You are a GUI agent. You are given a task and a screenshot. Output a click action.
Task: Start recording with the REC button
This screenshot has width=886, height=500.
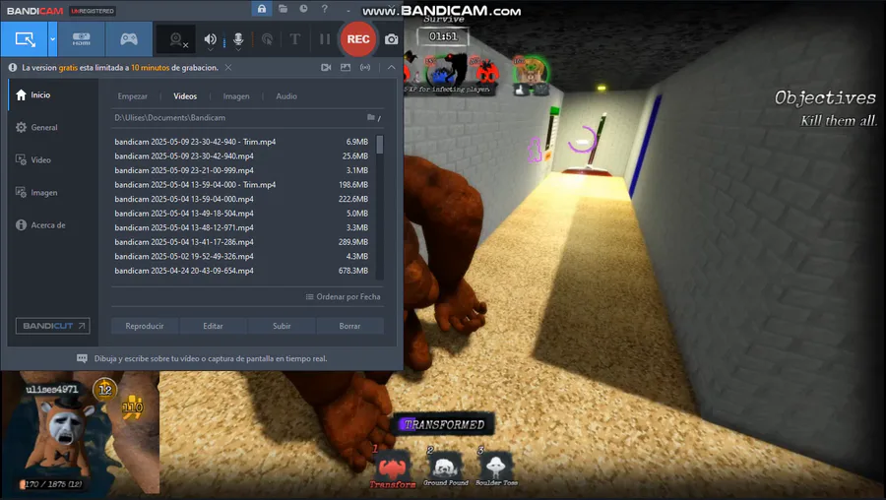pyautogui.click(x=358, y=39)
